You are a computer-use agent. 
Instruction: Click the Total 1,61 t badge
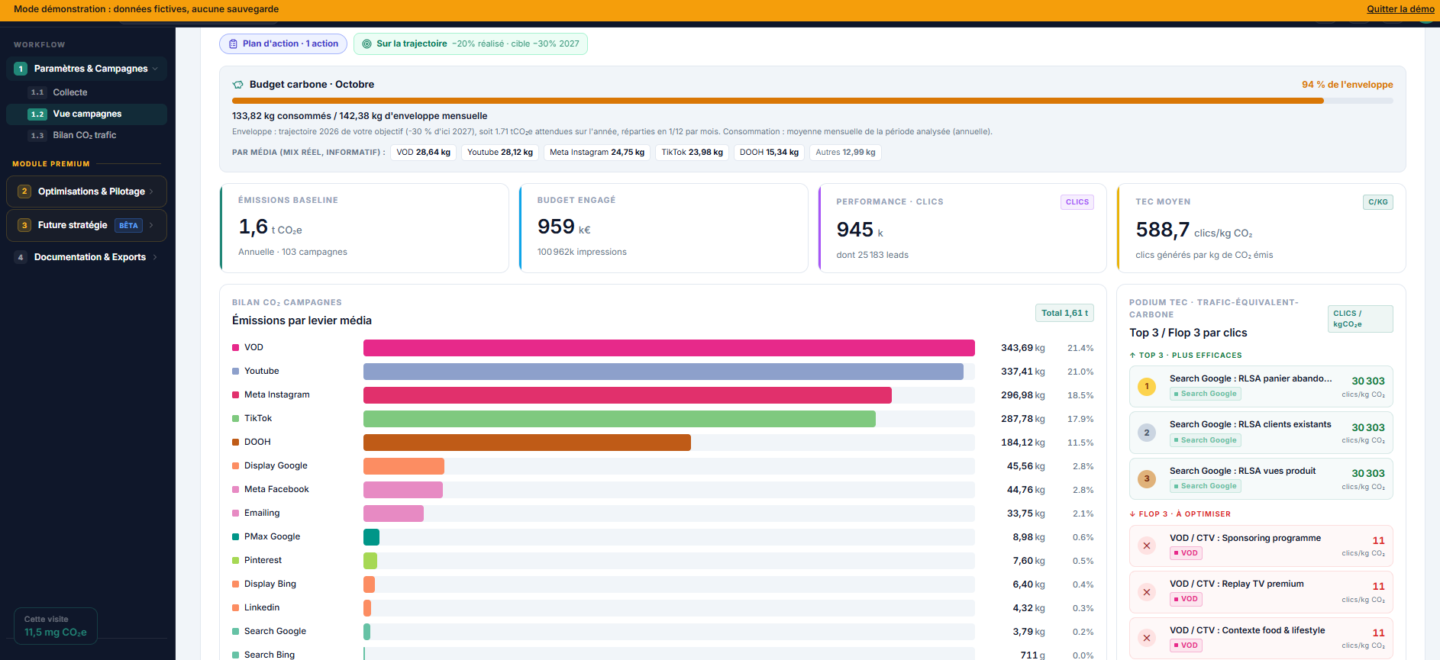point(1064,313)
